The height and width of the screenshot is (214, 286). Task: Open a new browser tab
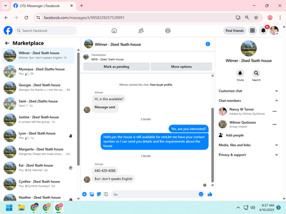pyautogui.click(x=82, y=6)
